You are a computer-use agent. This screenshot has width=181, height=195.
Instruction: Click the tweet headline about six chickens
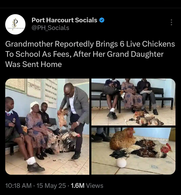coord(90,54)
